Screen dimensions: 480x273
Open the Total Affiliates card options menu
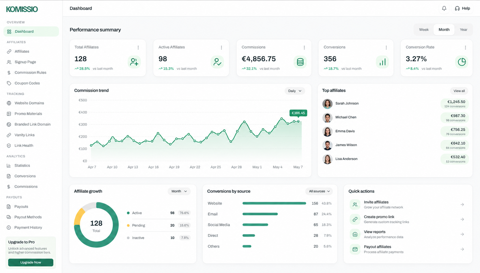[138, 47]
